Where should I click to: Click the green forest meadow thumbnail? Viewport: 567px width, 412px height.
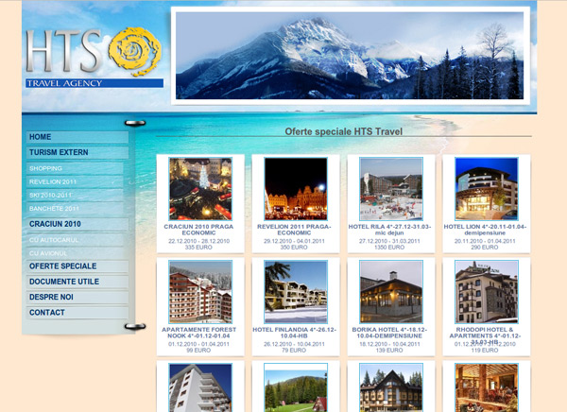click(x=296, y=387)
